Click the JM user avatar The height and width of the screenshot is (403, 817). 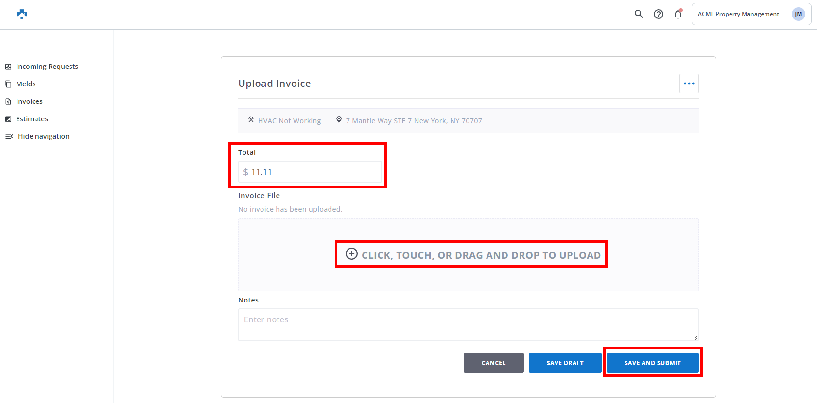pyautogui.click(x=798, y=14)
